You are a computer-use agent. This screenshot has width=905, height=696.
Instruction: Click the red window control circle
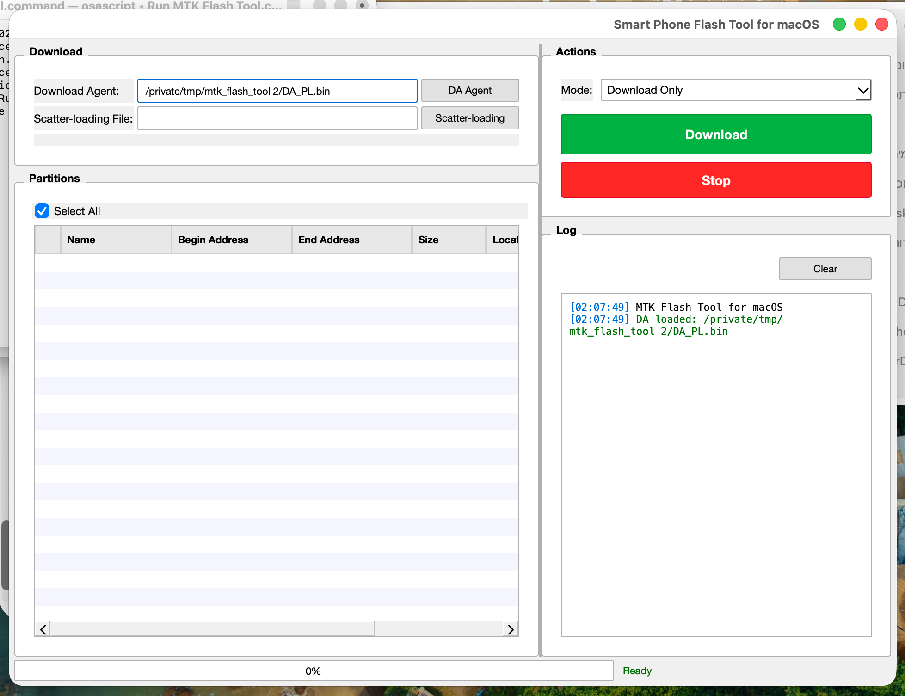point(882,24)
